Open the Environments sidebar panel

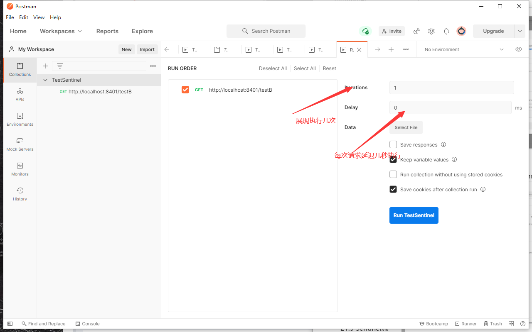click(20, 119)
